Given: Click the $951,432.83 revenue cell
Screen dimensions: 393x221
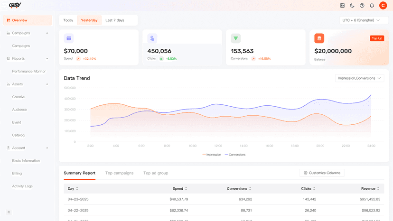Looking at the screenshot, I should (370, 199).
